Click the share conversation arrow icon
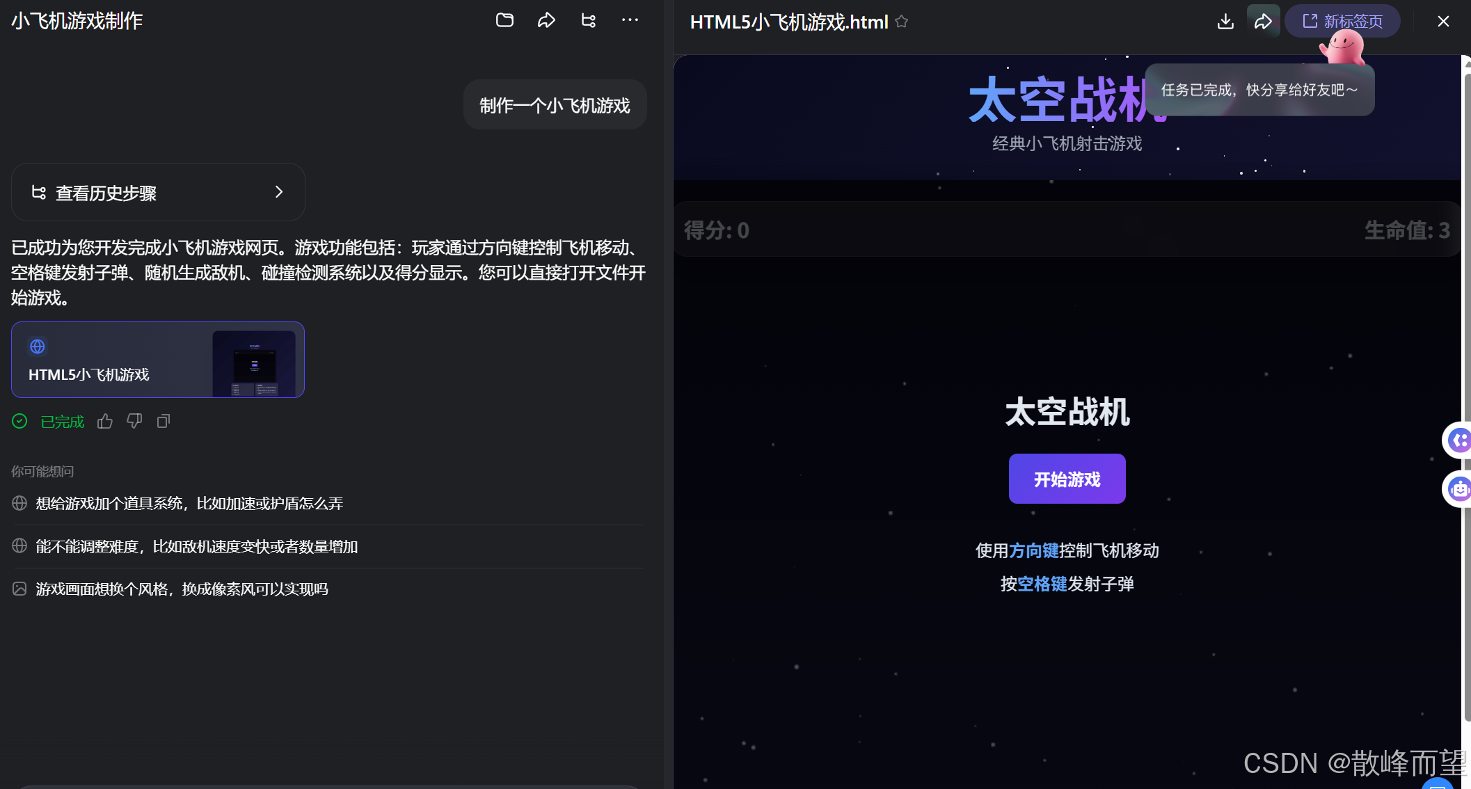The height and width of the screenshot is (789, 1471). [546, 20]
